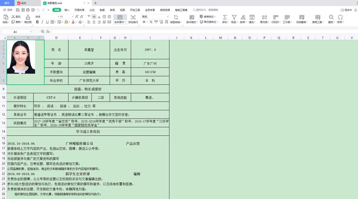Click the Format Painter (格式刷) icon
358x199 pixels.
(x=28, y=17)
